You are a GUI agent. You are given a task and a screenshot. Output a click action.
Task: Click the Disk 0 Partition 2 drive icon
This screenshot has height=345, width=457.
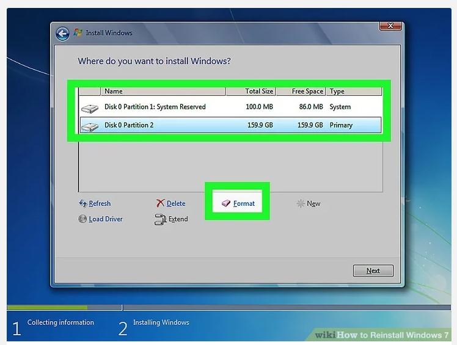point(90,126)
